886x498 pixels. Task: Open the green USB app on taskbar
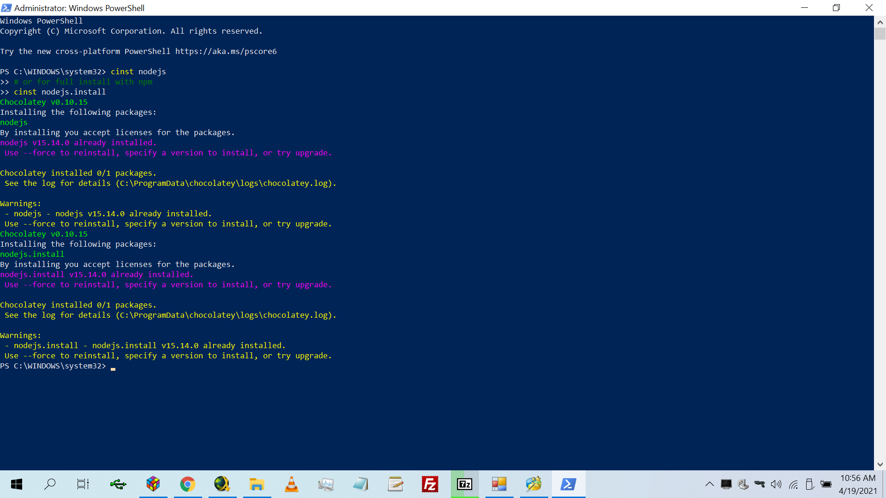[118, 484]
